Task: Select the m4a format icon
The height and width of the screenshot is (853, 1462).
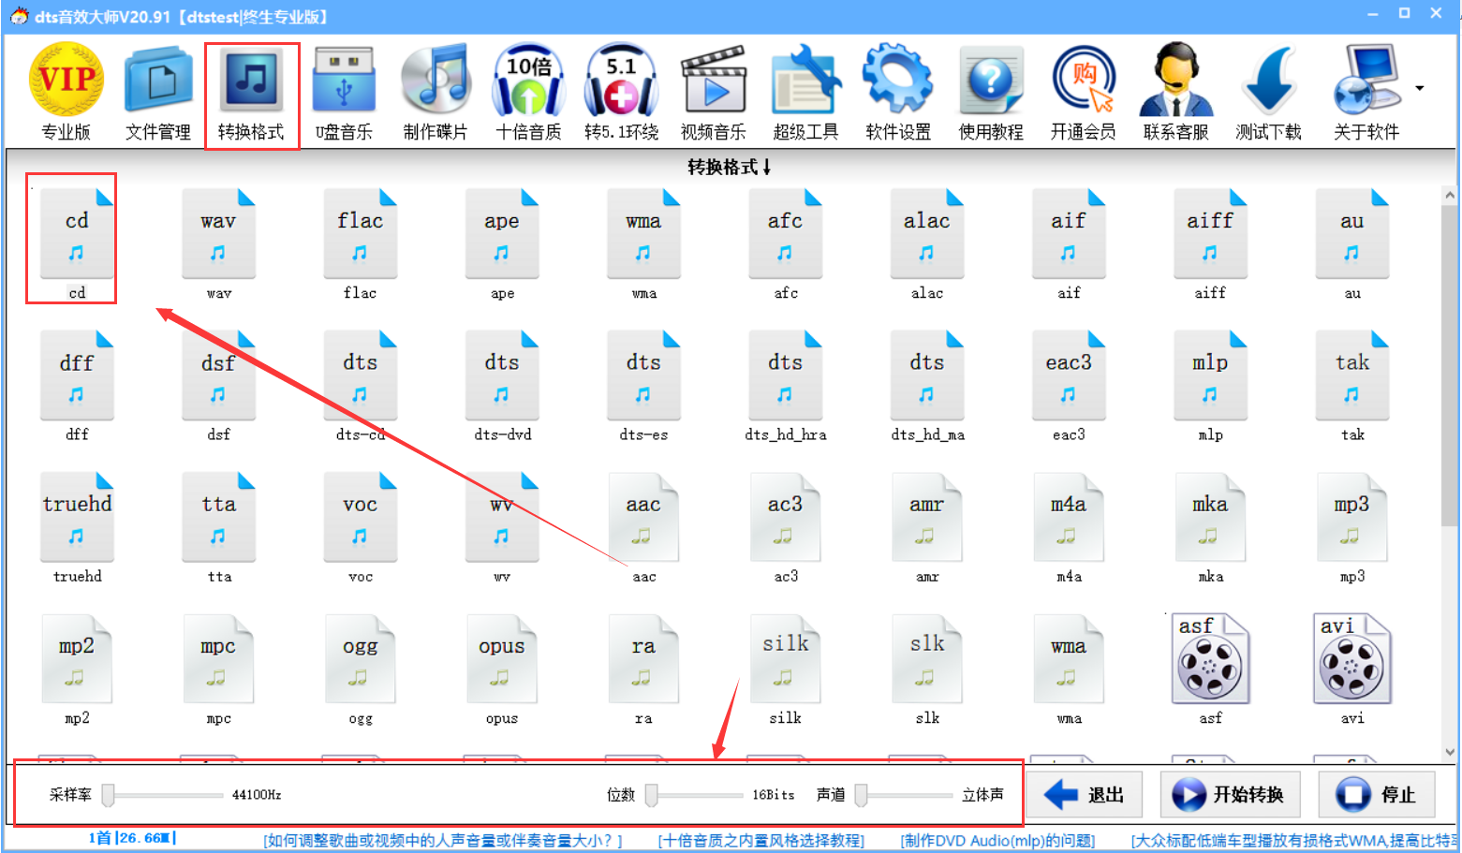Action: (1069, 526)
